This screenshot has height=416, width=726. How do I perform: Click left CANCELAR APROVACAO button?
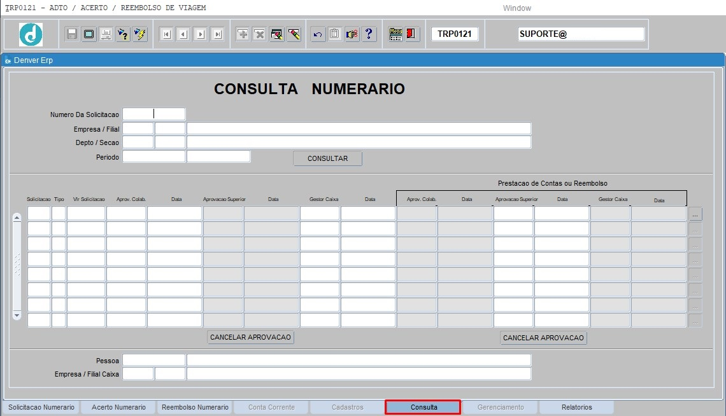(x=250, y=338)
